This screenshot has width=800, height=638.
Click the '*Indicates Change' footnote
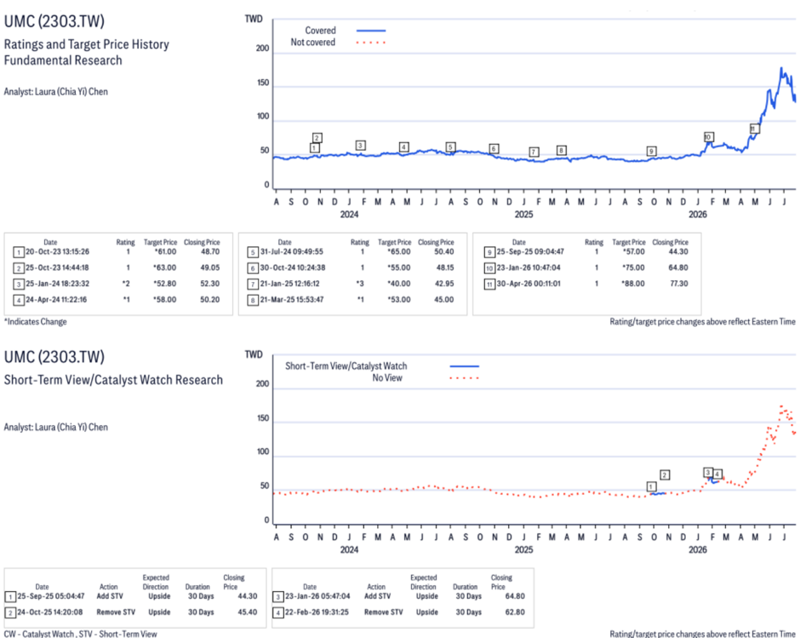tap(36, 322)
